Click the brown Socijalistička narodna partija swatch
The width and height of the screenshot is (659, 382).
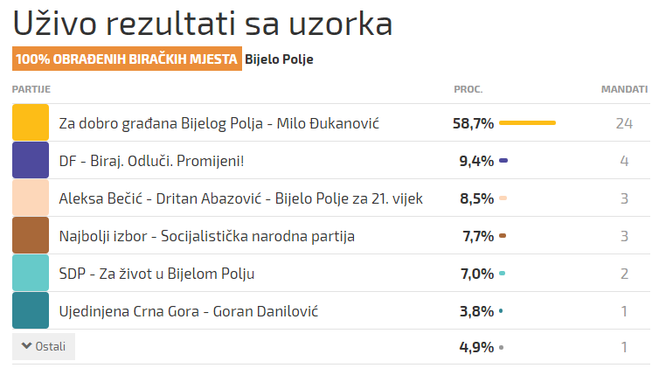tap(31, 235)
